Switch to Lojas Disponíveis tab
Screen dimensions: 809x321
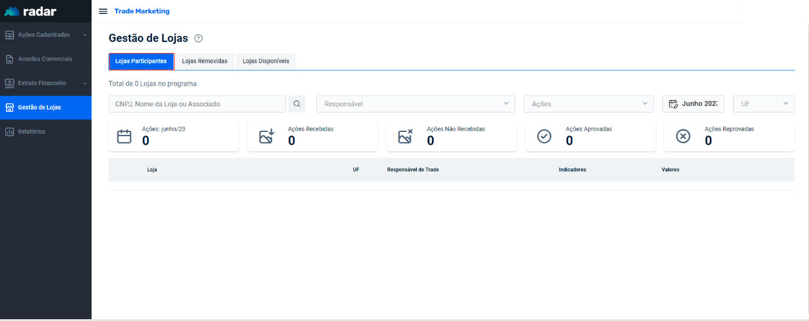(x=266, y=61)
